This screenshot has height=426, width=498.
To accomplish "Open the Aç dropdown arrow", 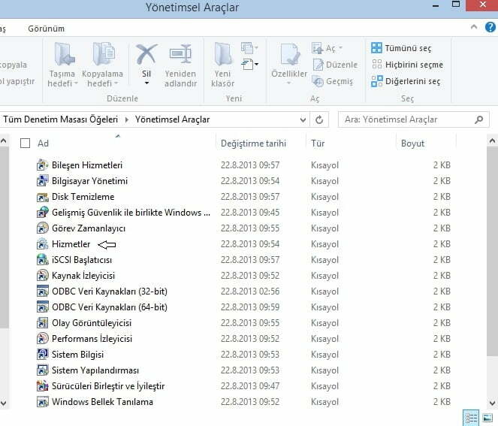I will [x=341, y=47].
